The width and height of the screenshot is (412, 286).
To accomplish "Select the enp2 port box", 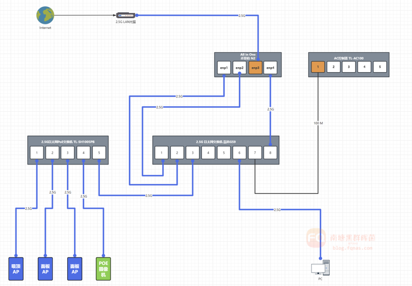I will (240, 68).
